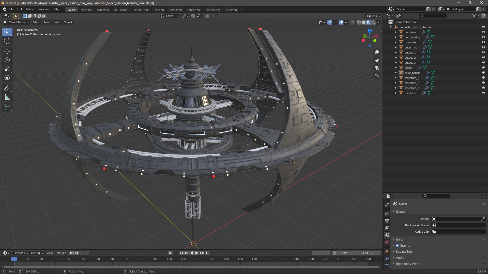Open Global transform orientation dropdown
The image size is (488, 274).
[170, 16]
